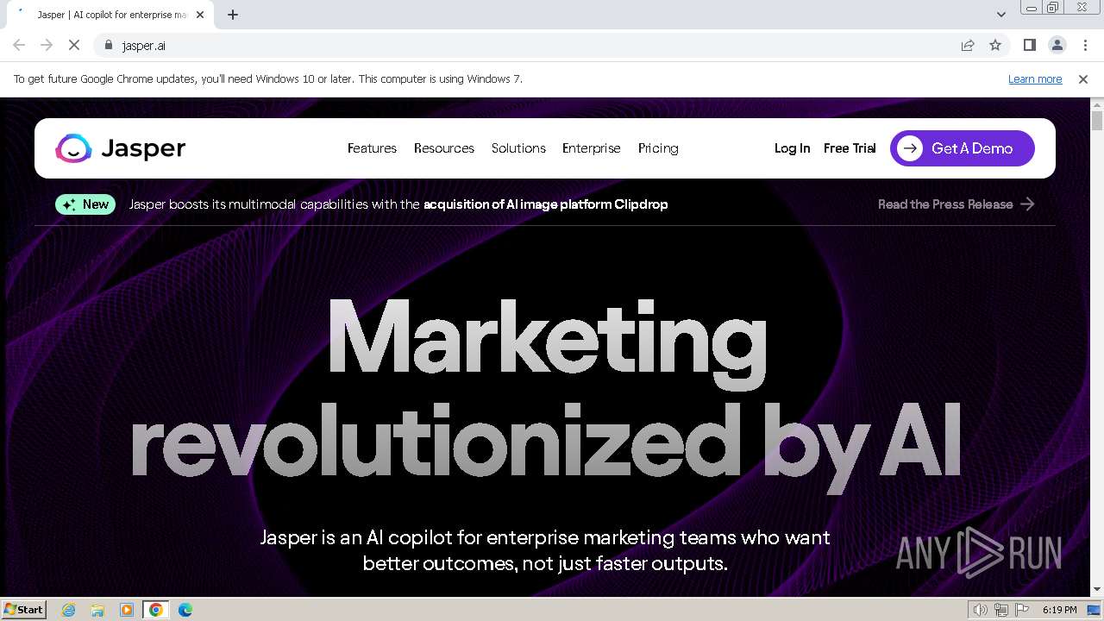Viewport: 1104px width, 621px height.
Task: Click the browser forward arrow
Action: click(47, 45)
